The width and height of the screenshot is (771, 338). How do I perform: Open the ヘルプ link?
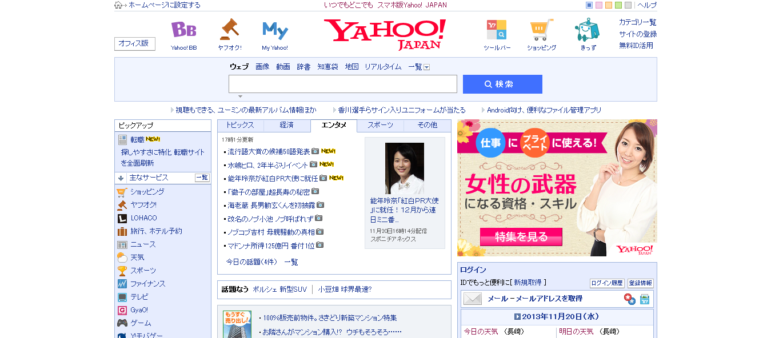(647, 5)
